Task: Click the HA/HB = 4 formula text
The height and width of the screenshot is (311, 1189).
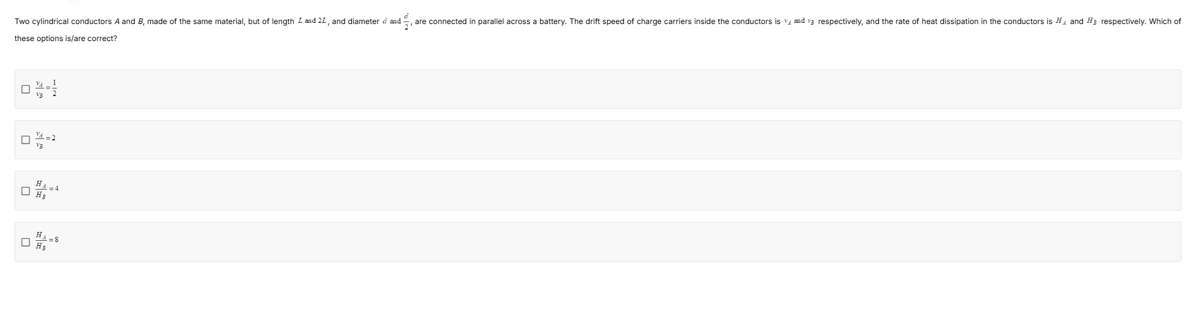Action: [47, 190]
